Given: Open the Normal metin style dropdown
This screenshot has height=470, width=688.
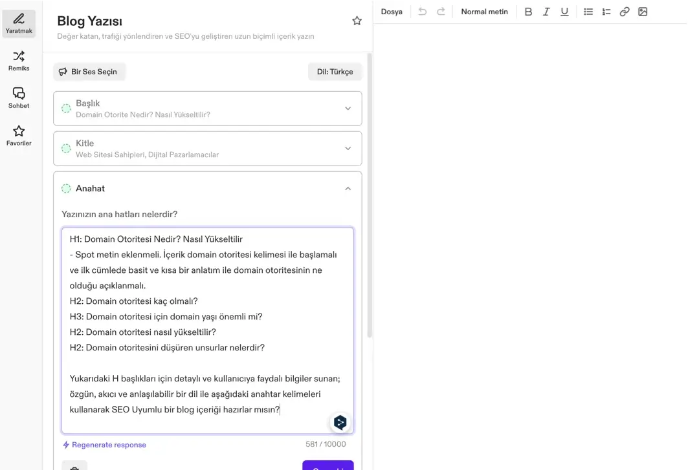Looking at the screenshot, I should coord(484,12).
